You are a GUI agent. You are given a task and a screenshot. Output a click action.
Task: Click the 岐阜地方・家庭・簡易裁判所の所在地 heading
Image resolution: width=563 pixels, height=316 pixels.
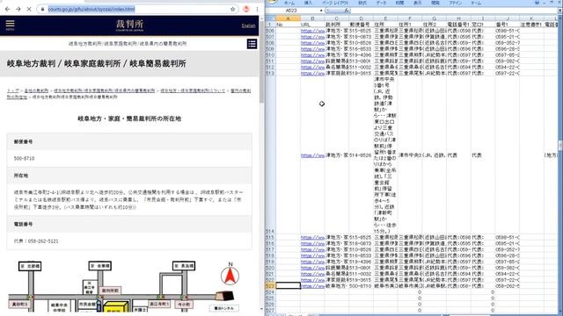point(129,118)
